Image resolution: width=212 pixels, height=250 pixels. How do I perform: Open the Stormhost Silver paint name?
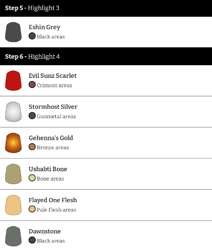[x=53, y=107]
